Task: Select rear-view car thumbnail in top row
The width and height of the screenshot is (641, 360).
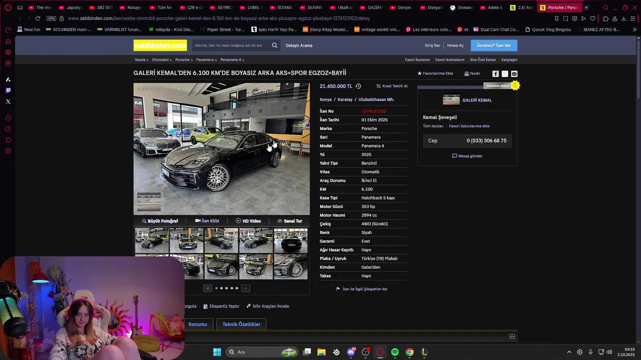Action: tap(290, 240)
